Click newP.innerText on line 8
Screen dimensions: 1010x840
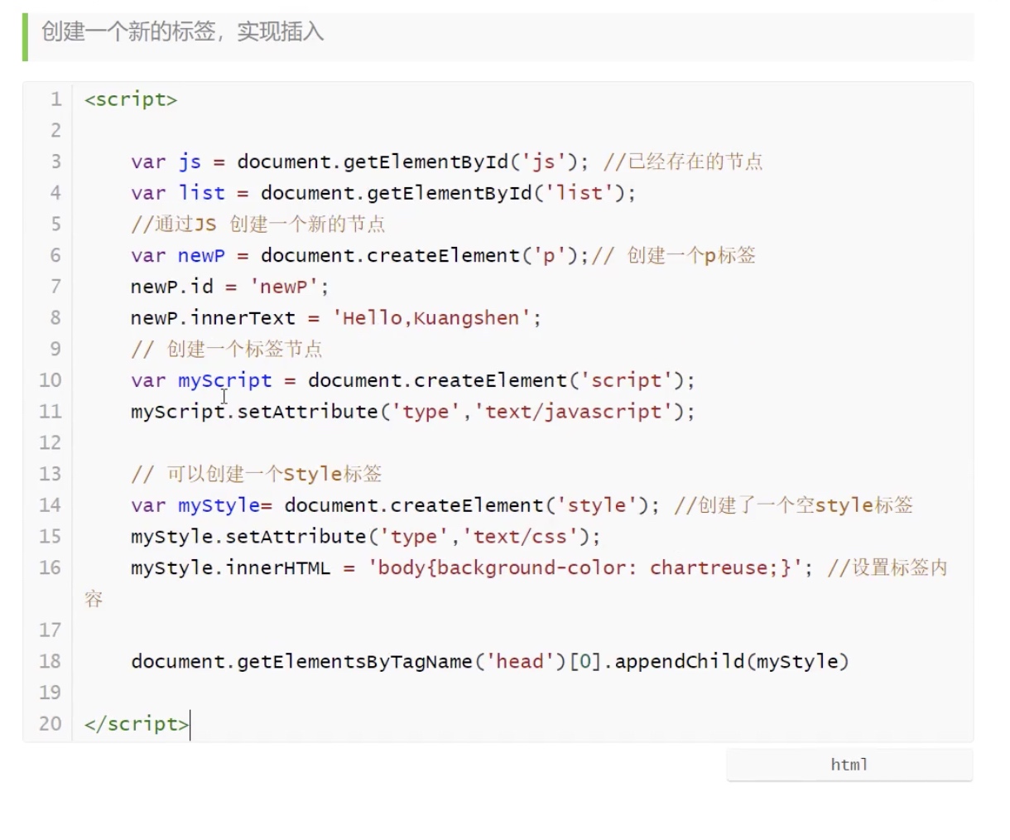click(213, 318)
